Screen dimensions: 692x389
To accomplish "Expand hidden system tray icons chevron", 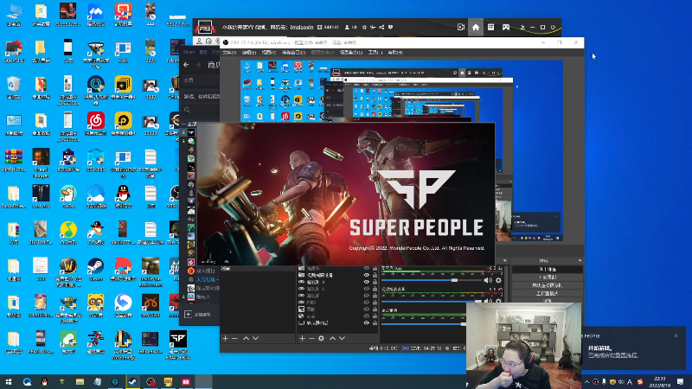I will click(x=586, y=382).
